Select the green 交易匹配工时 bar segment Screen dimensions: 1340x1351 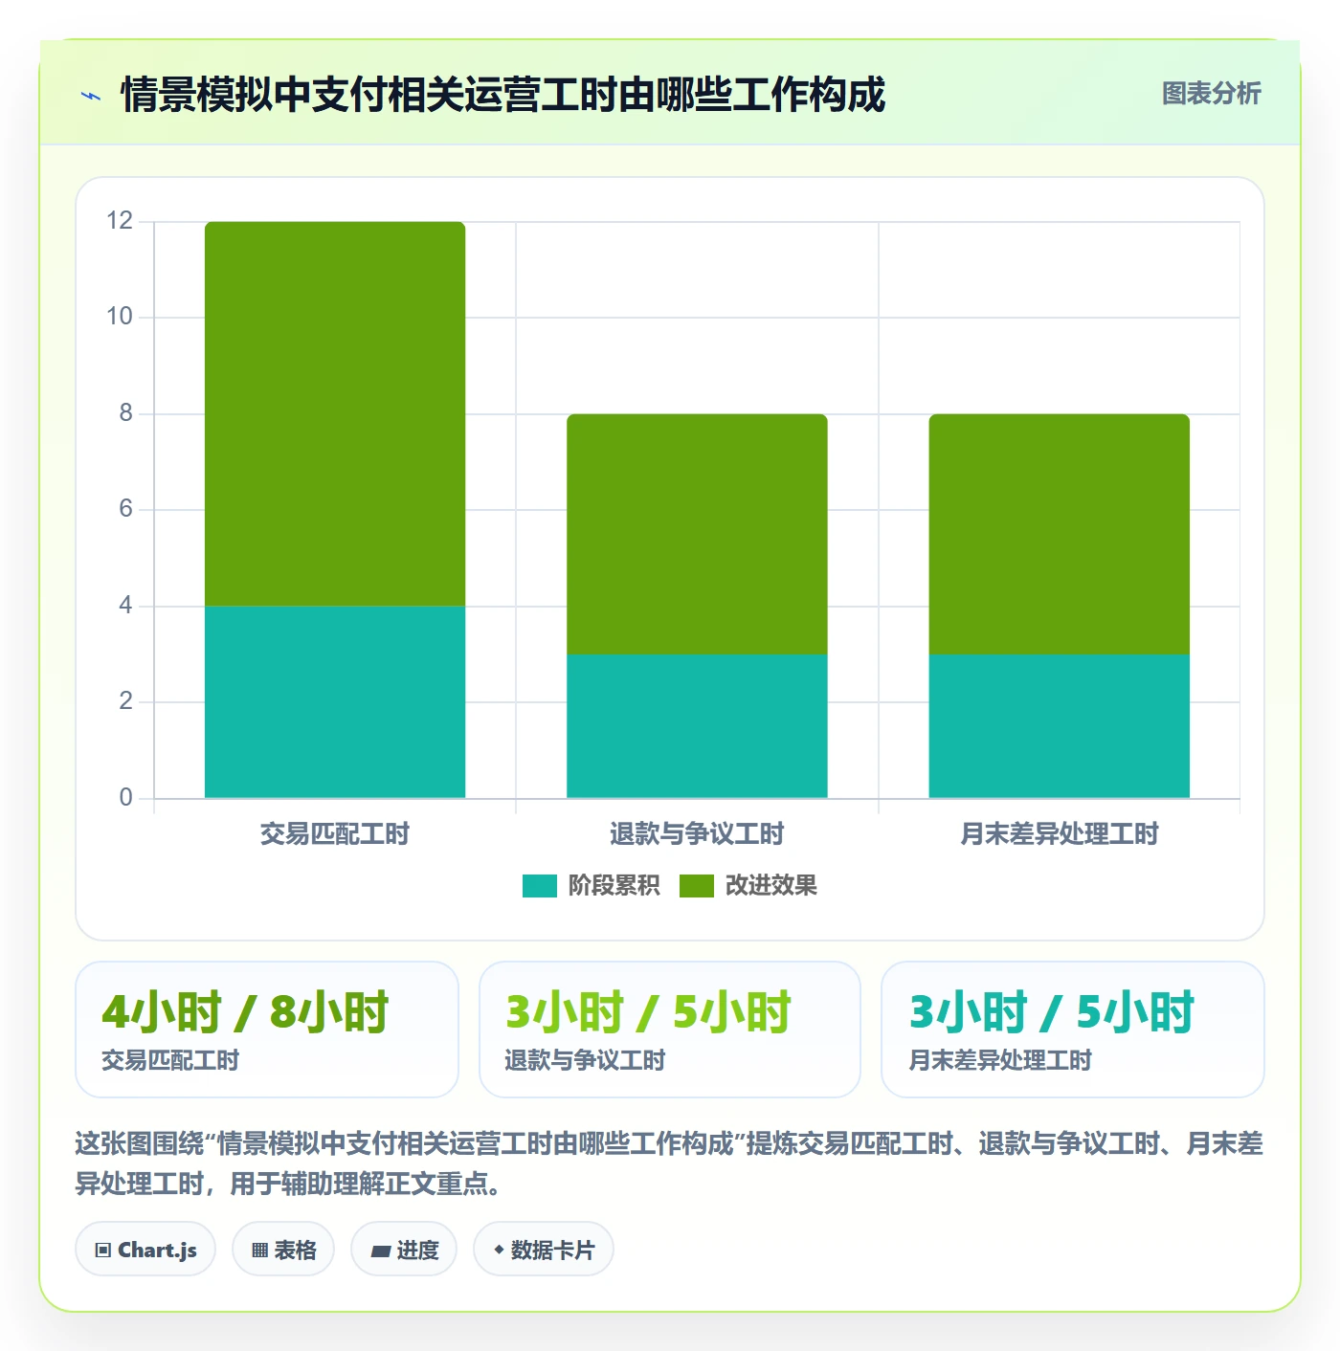pyautogui.click(x=335, y=413)
